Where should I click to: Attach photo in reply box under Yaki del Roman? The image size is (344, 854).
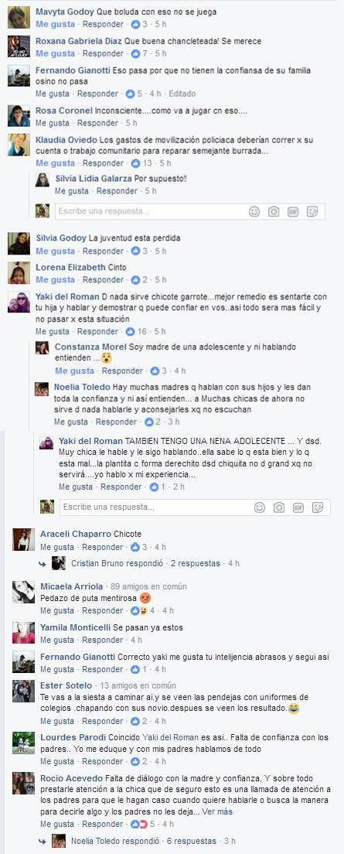(x=279, y=507)
